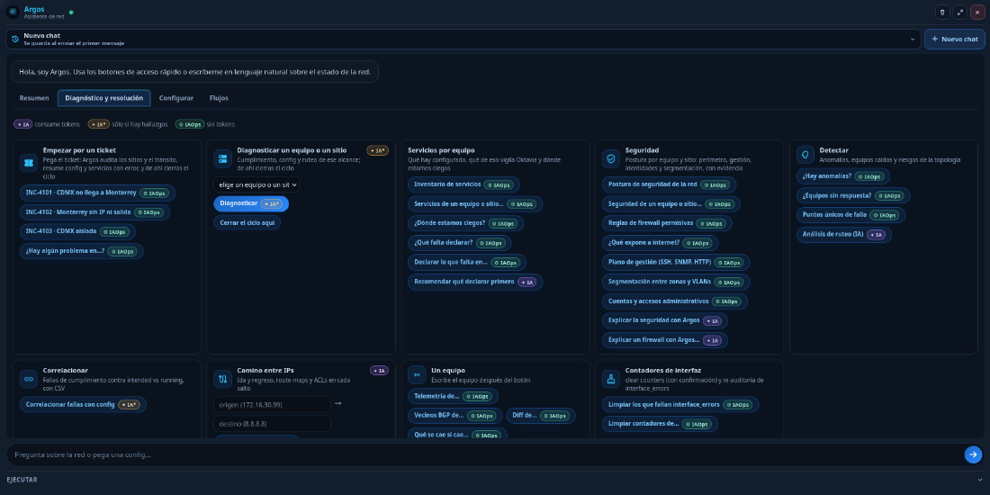Click the lightbulb icon of Detectar card
The width and height of the screenshot is (990, 495).
[805, 154]
